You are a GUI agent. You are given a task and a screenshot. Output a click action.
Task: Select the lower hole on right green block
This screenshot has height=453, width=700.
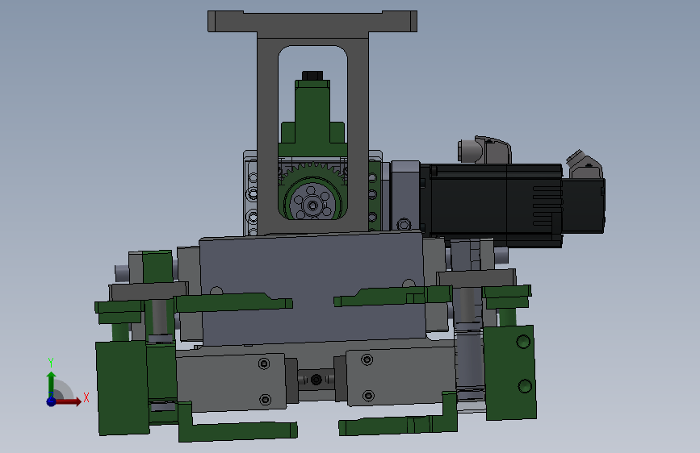(525, 385)
